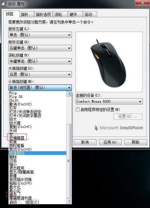Image resolution: width=150 pixels, height=208 pixels.
Task: Expand the 鼠标左键 dropdown
Action: (x=40, y=35)
